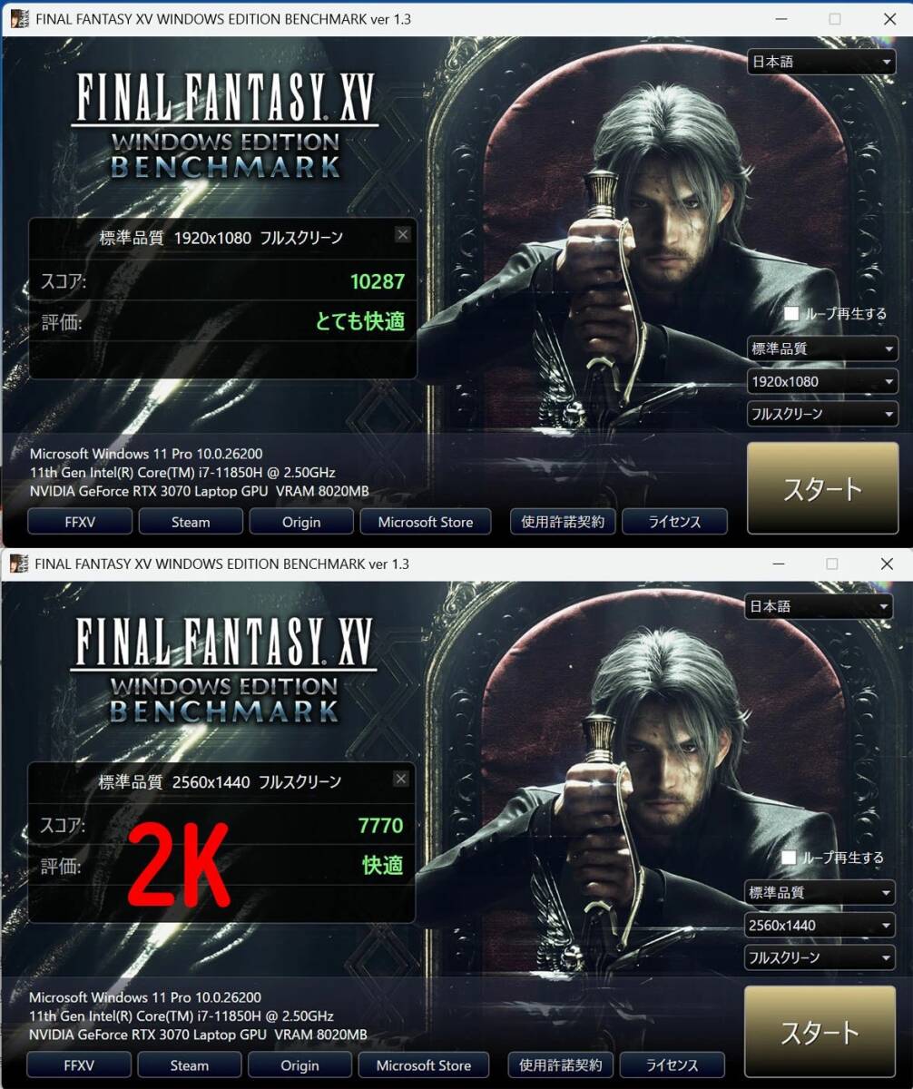Screen dimensions: 913x1089
Task: Click the FFXV button in bottom window
Action: pyautogui.click(x=79, y=1065)
